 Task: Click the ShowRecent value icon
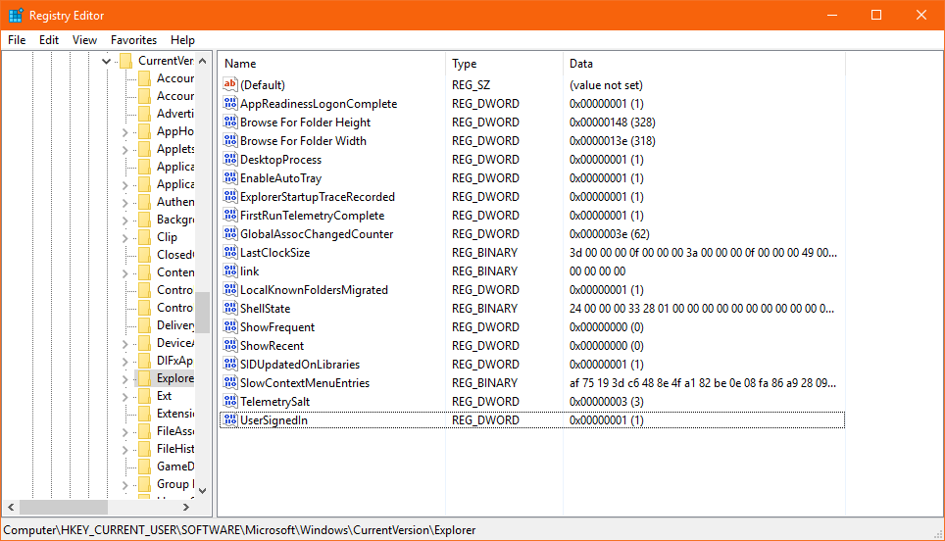point(229,345)
